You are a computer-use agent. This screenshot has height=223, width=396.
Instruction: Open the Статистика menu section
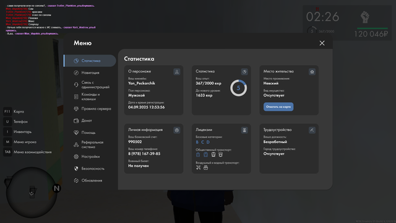[90, 61]
